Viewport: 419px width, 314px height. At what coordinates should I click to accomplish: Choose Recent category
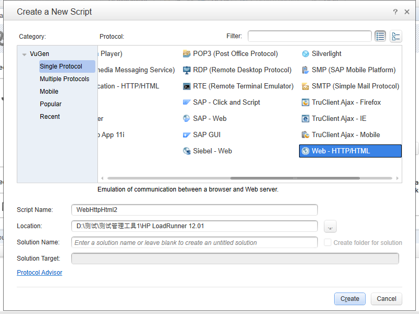[50, 117]
